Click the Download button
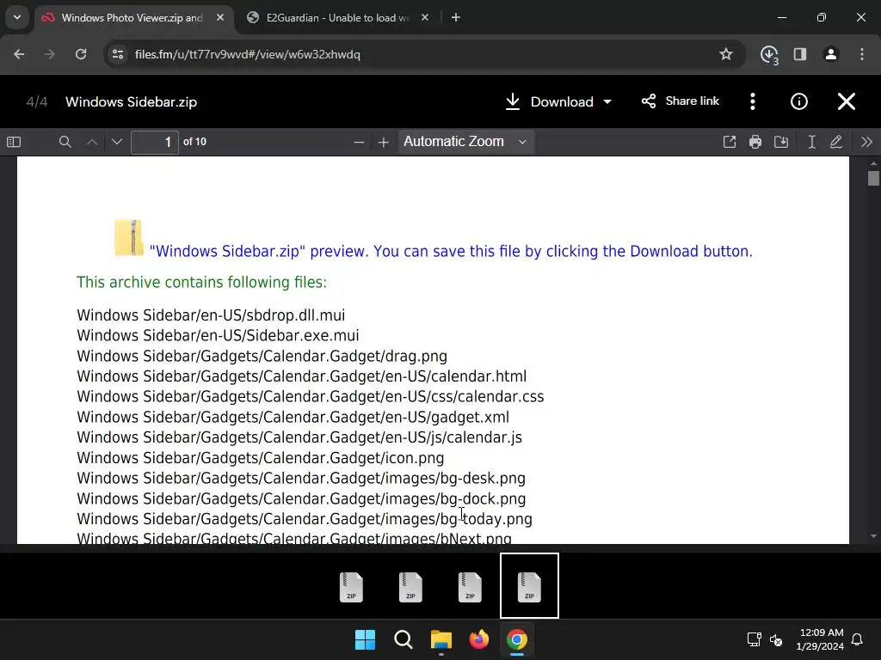Screen dimensions: 881x660 [x=550, y=101]
